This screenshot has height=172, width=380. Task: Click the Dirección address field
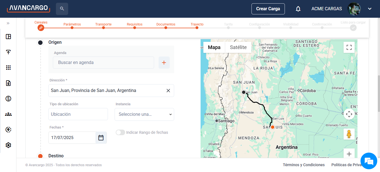pos(111,91)
